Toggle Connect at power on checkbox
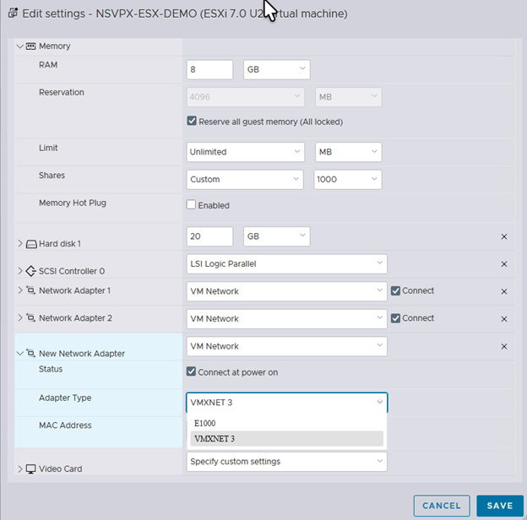Image resolution: width=527 pixels, height=520 pixels. [191, 371]
